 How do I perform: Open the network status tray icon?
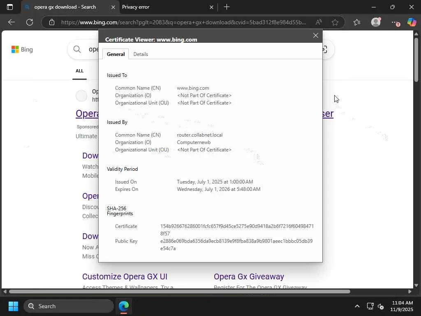[x=370, y=306]
